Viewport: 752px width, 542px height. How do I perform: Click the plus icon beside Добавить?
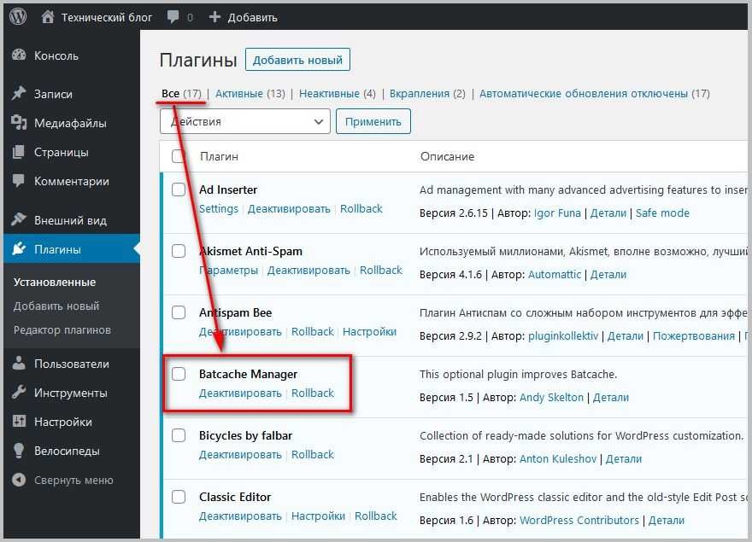click(x=214, y=17)
